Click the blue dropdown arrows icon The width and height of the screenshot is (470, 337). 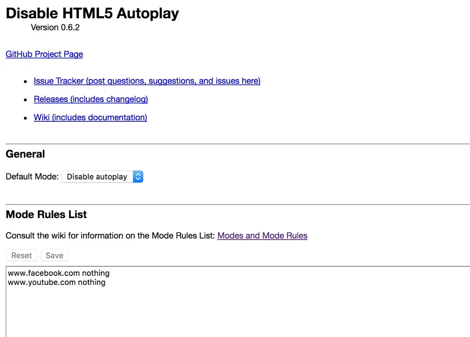138,177
